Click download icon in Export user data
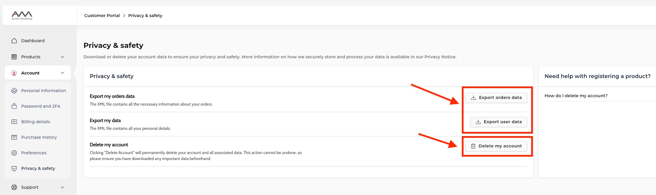The width and height of the screenshot is (656, 195). pyautogui.click(x=478, y=122)
